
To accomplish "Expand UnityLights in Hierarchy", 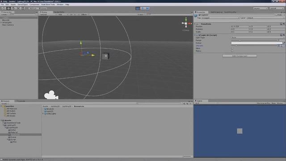I will (1, 22).
